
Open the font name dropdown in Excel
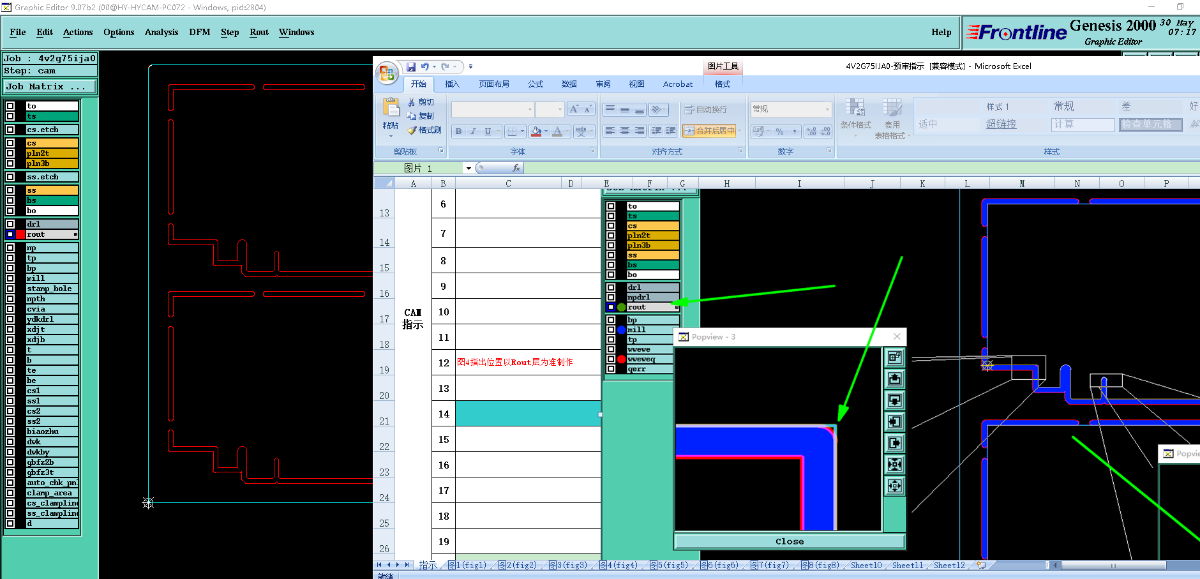[530, 110]
